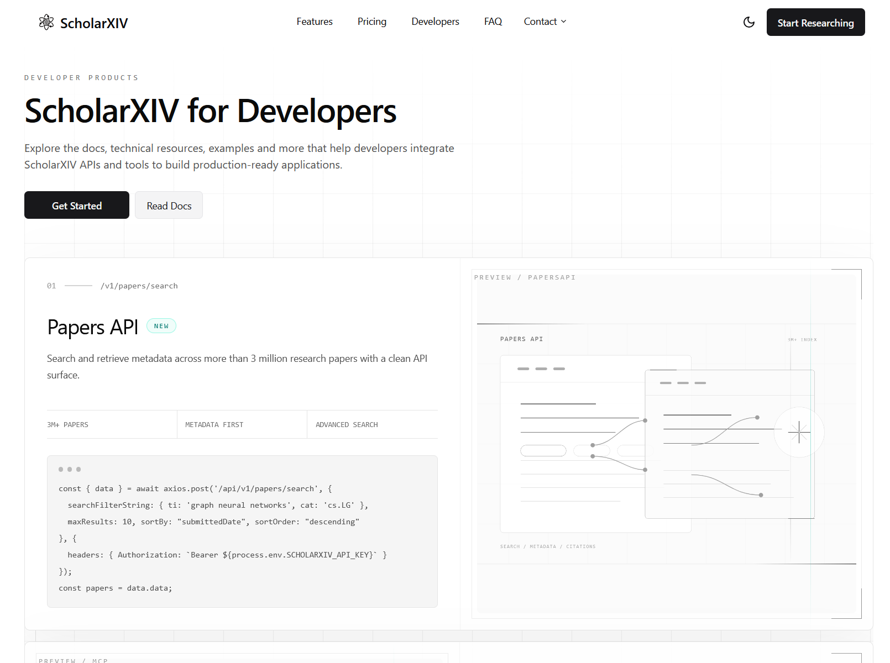The image size is (890, 663).
Task: Open the Read Docs button
Action: (169, 205)
